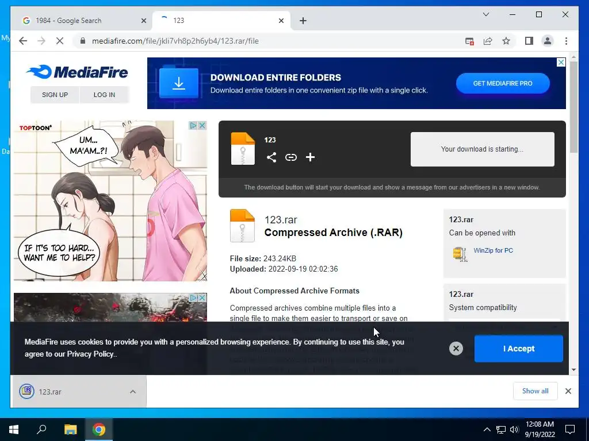589x441 pixels.
Task: Click the address bar URL
Action: coord(175,41)
